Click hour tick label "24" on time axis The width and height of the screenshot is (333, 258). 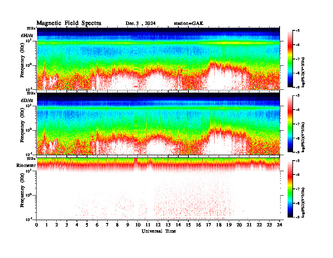[280, 225]
